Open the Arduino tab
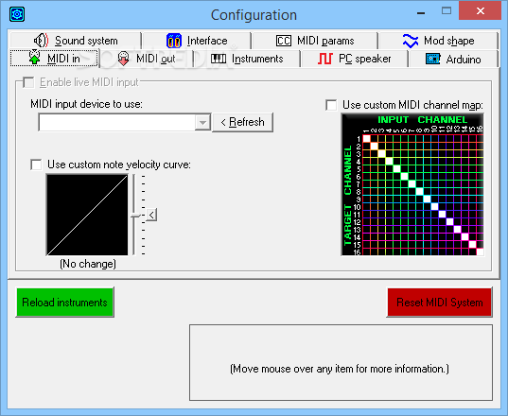 tap(453, 59)
